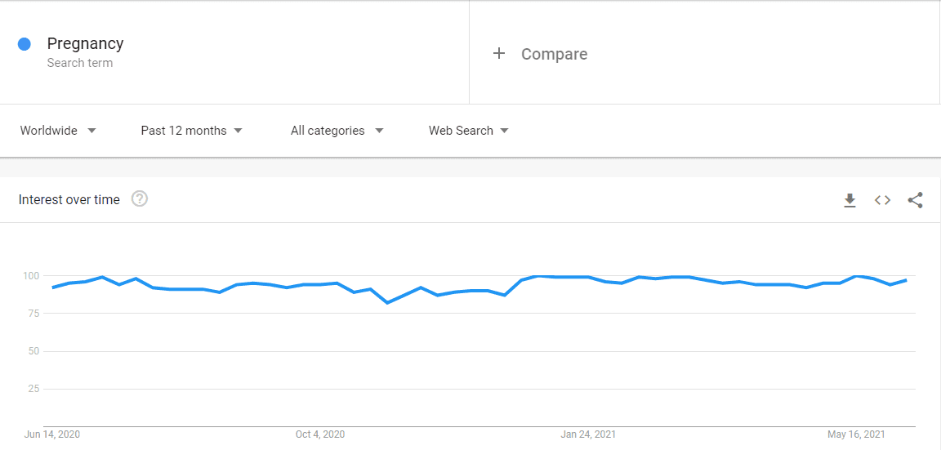This screenshot has height=450, width=941.
Task: Open the Past 12 months dropdown
Action: point(191,130)
